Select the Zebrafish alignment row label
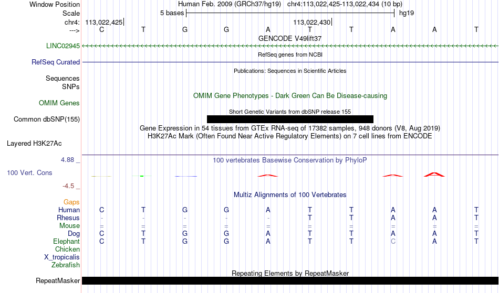 pyautogui.click(x=66, y=265)
